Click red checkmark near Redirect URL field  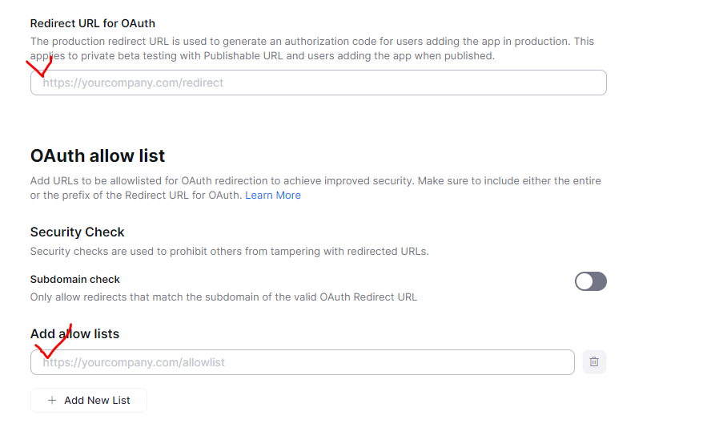click(x=38, y=67)
